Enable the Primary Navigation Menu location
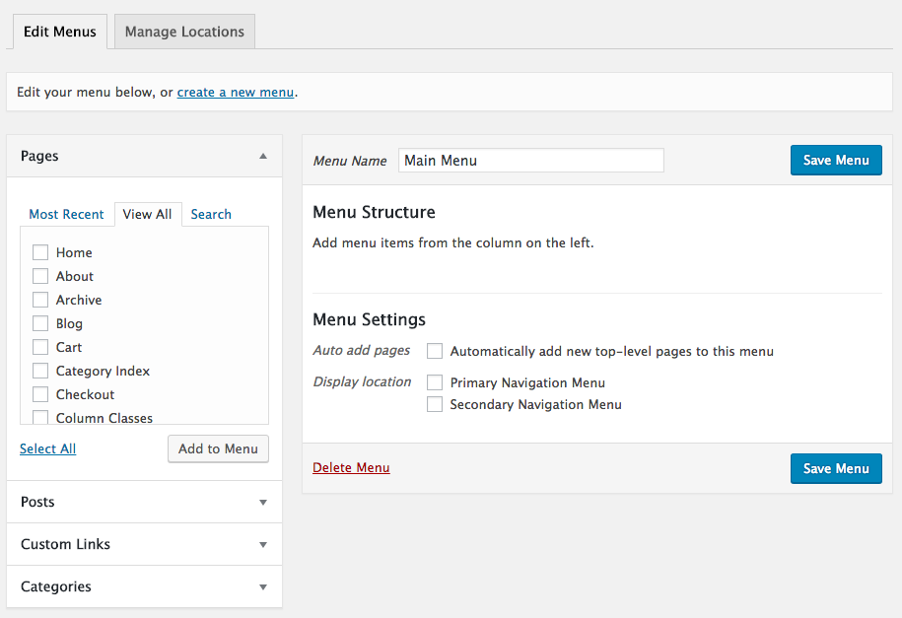Image resolution: width=902 pixels, height=618 pixels. [435, 382]
